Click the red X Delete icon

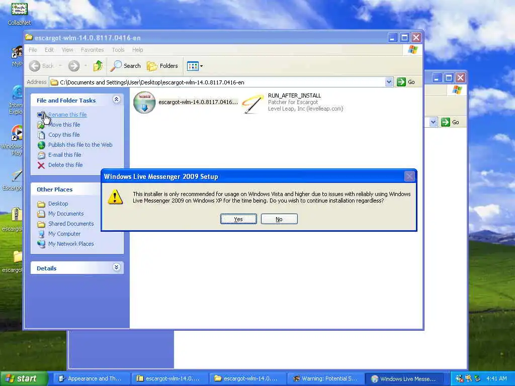pos(41,165)
